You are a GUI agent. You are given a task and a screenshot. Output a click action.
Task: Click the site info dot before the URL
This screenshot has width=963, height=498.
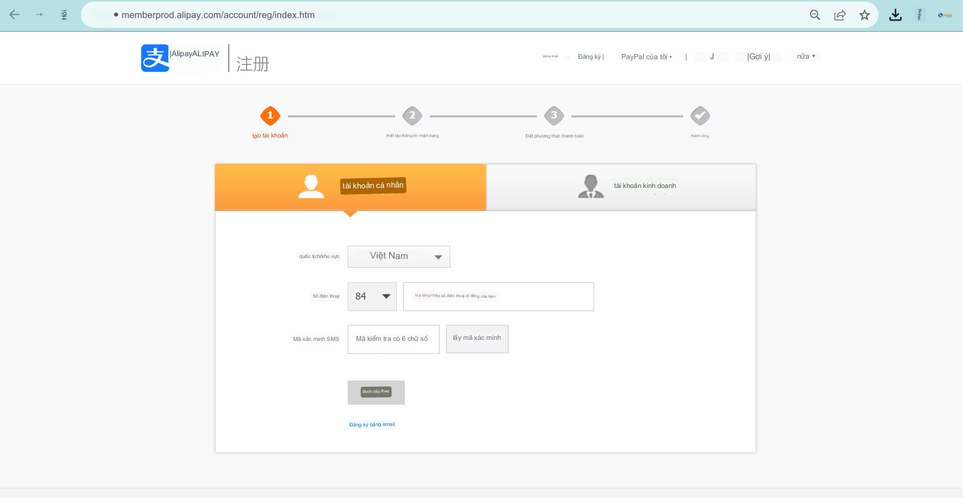pyautogui.click(x=116, y=15)
